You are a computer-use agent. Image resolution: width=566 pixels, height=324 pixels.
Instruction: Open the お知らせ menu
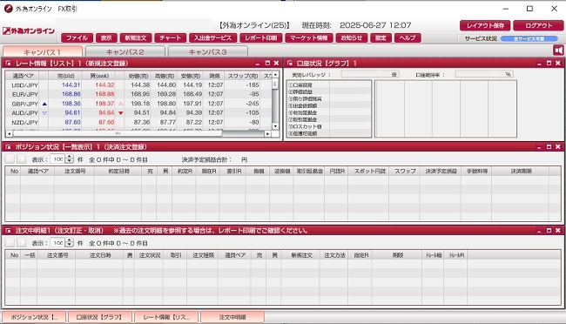[351, 38]
